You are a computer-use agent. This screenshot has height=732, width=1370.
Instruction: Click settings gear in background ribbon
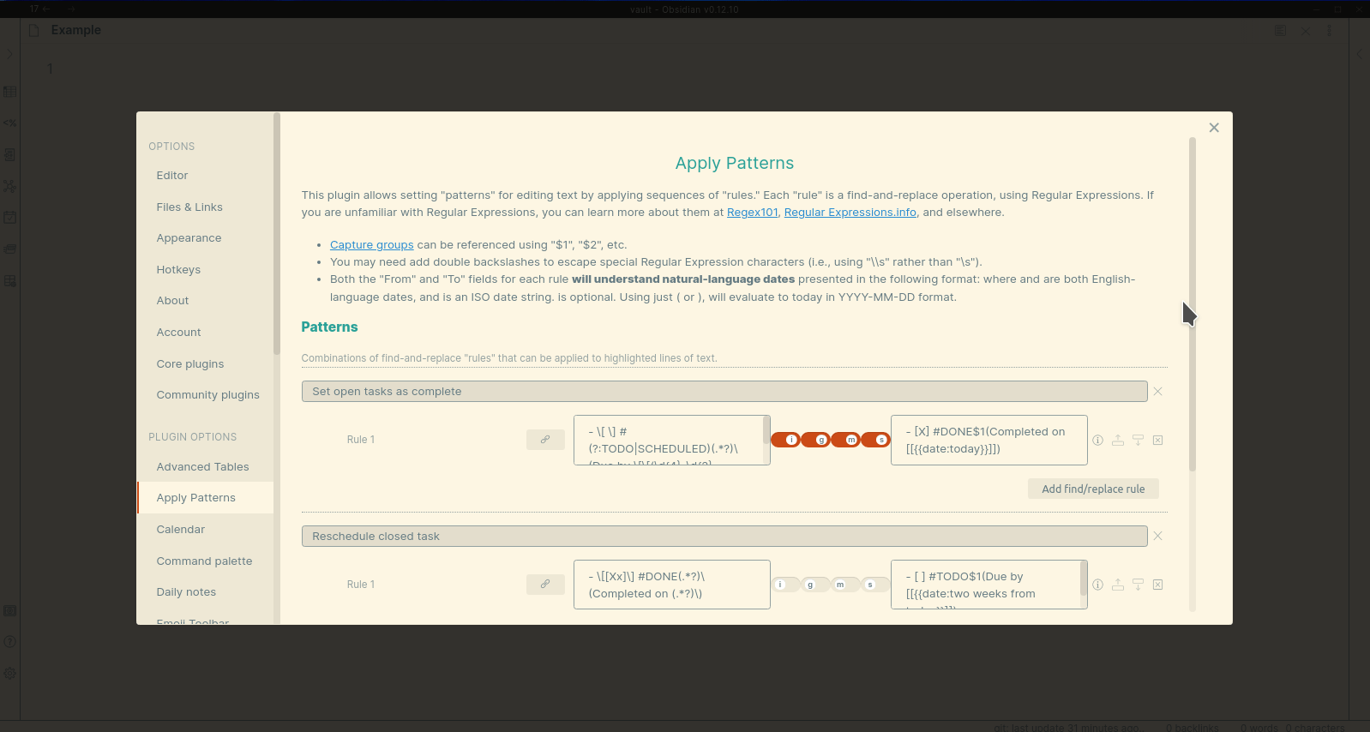[9, 674]
